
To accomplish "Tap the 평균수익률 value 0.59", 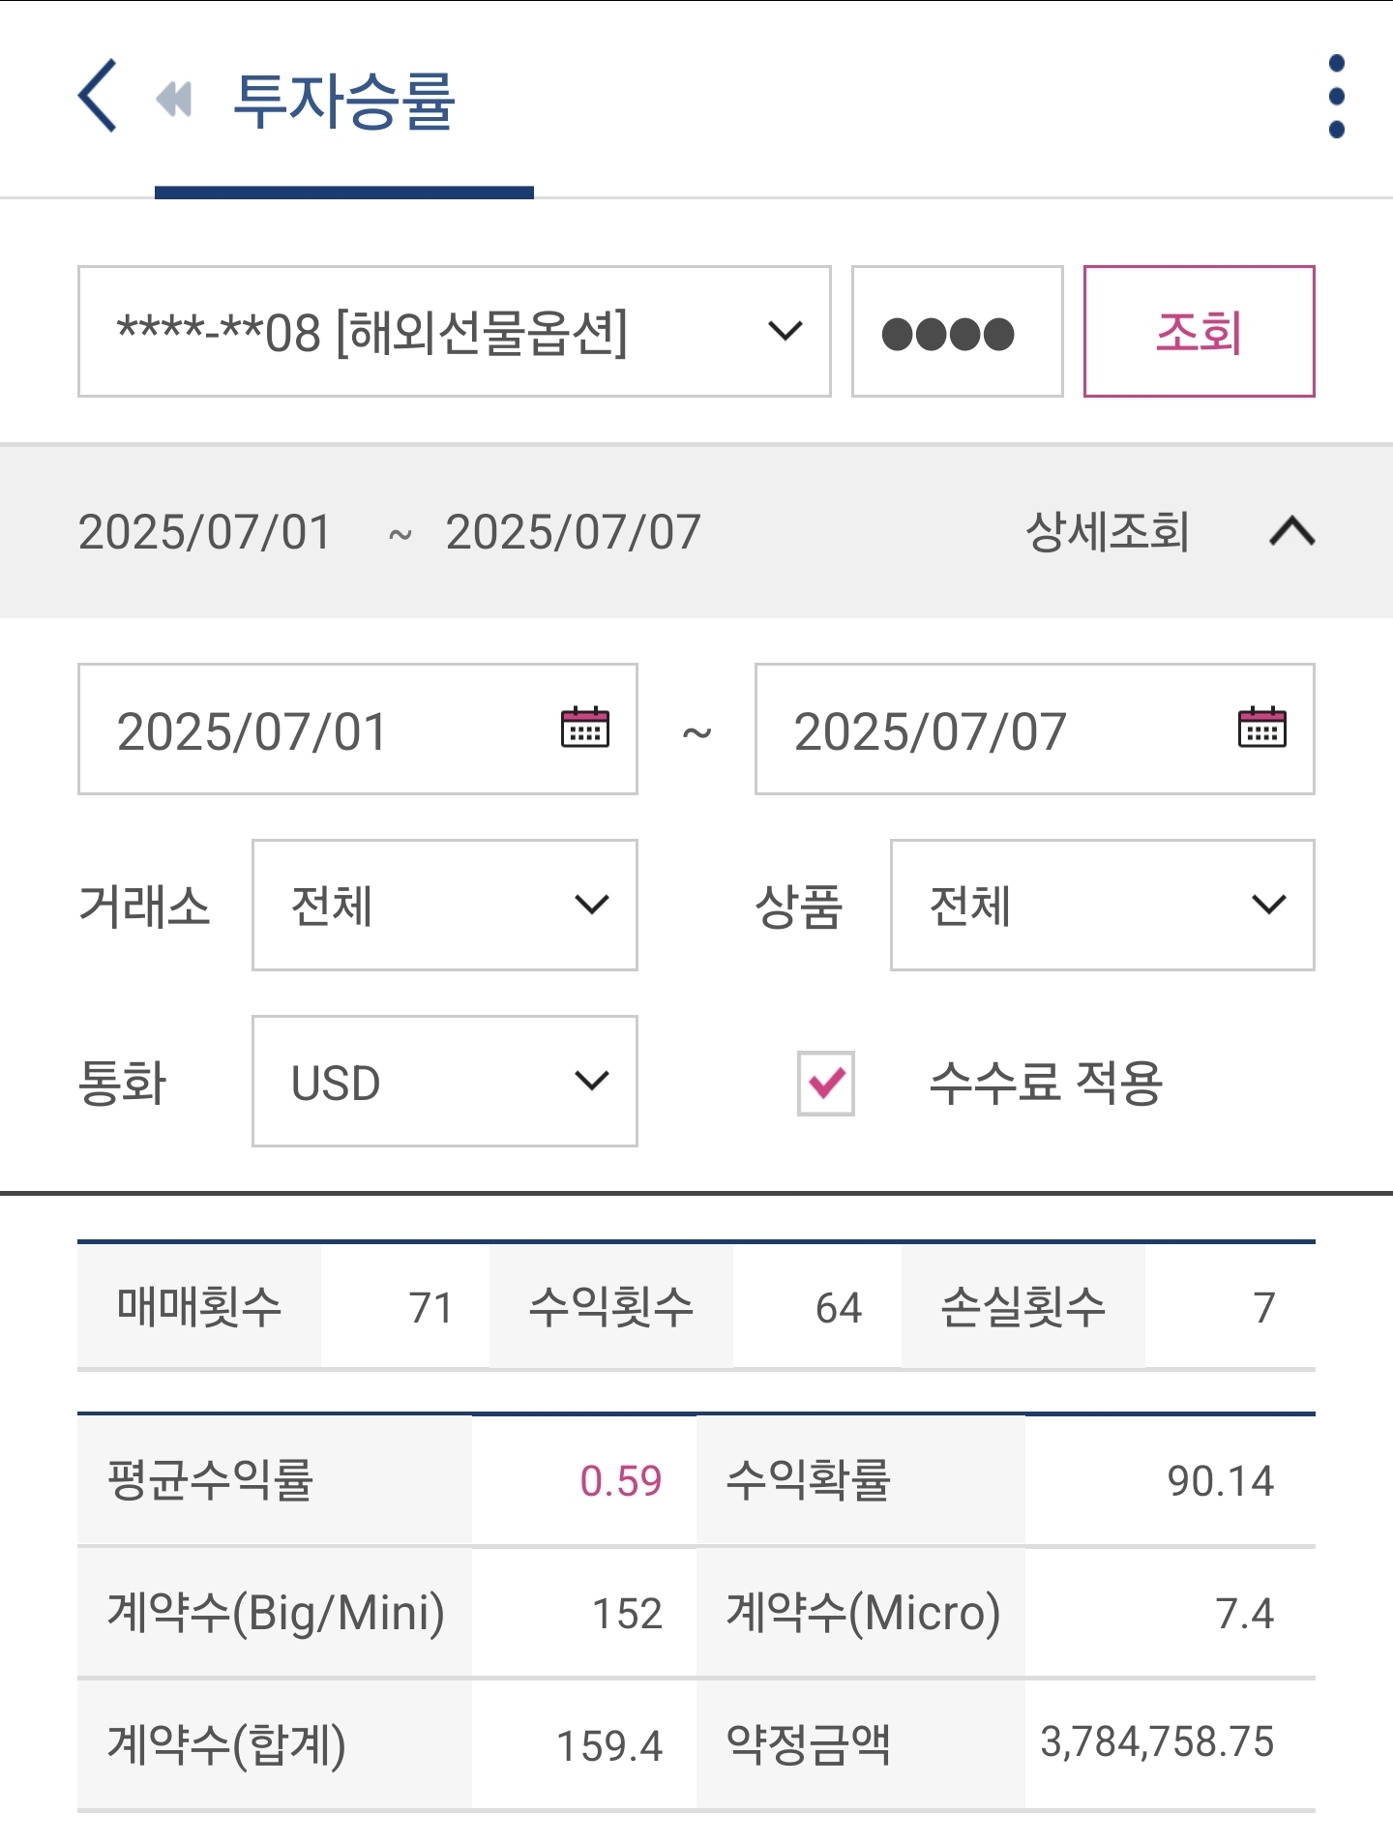I will [621, 1481].
